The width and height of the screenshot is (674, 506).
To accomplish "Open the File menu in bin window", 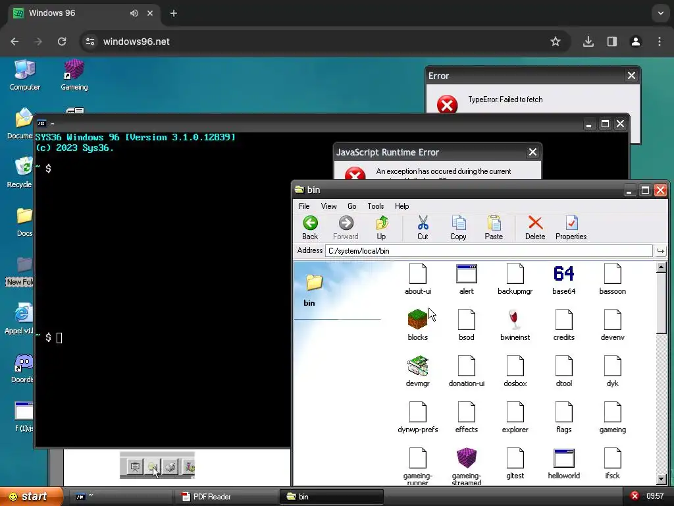I will [304, 206].
